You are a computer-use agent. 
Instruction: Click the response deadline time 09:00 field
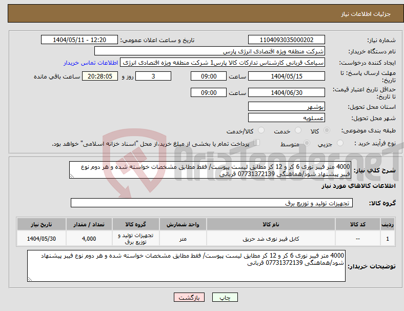click(209, 76)
